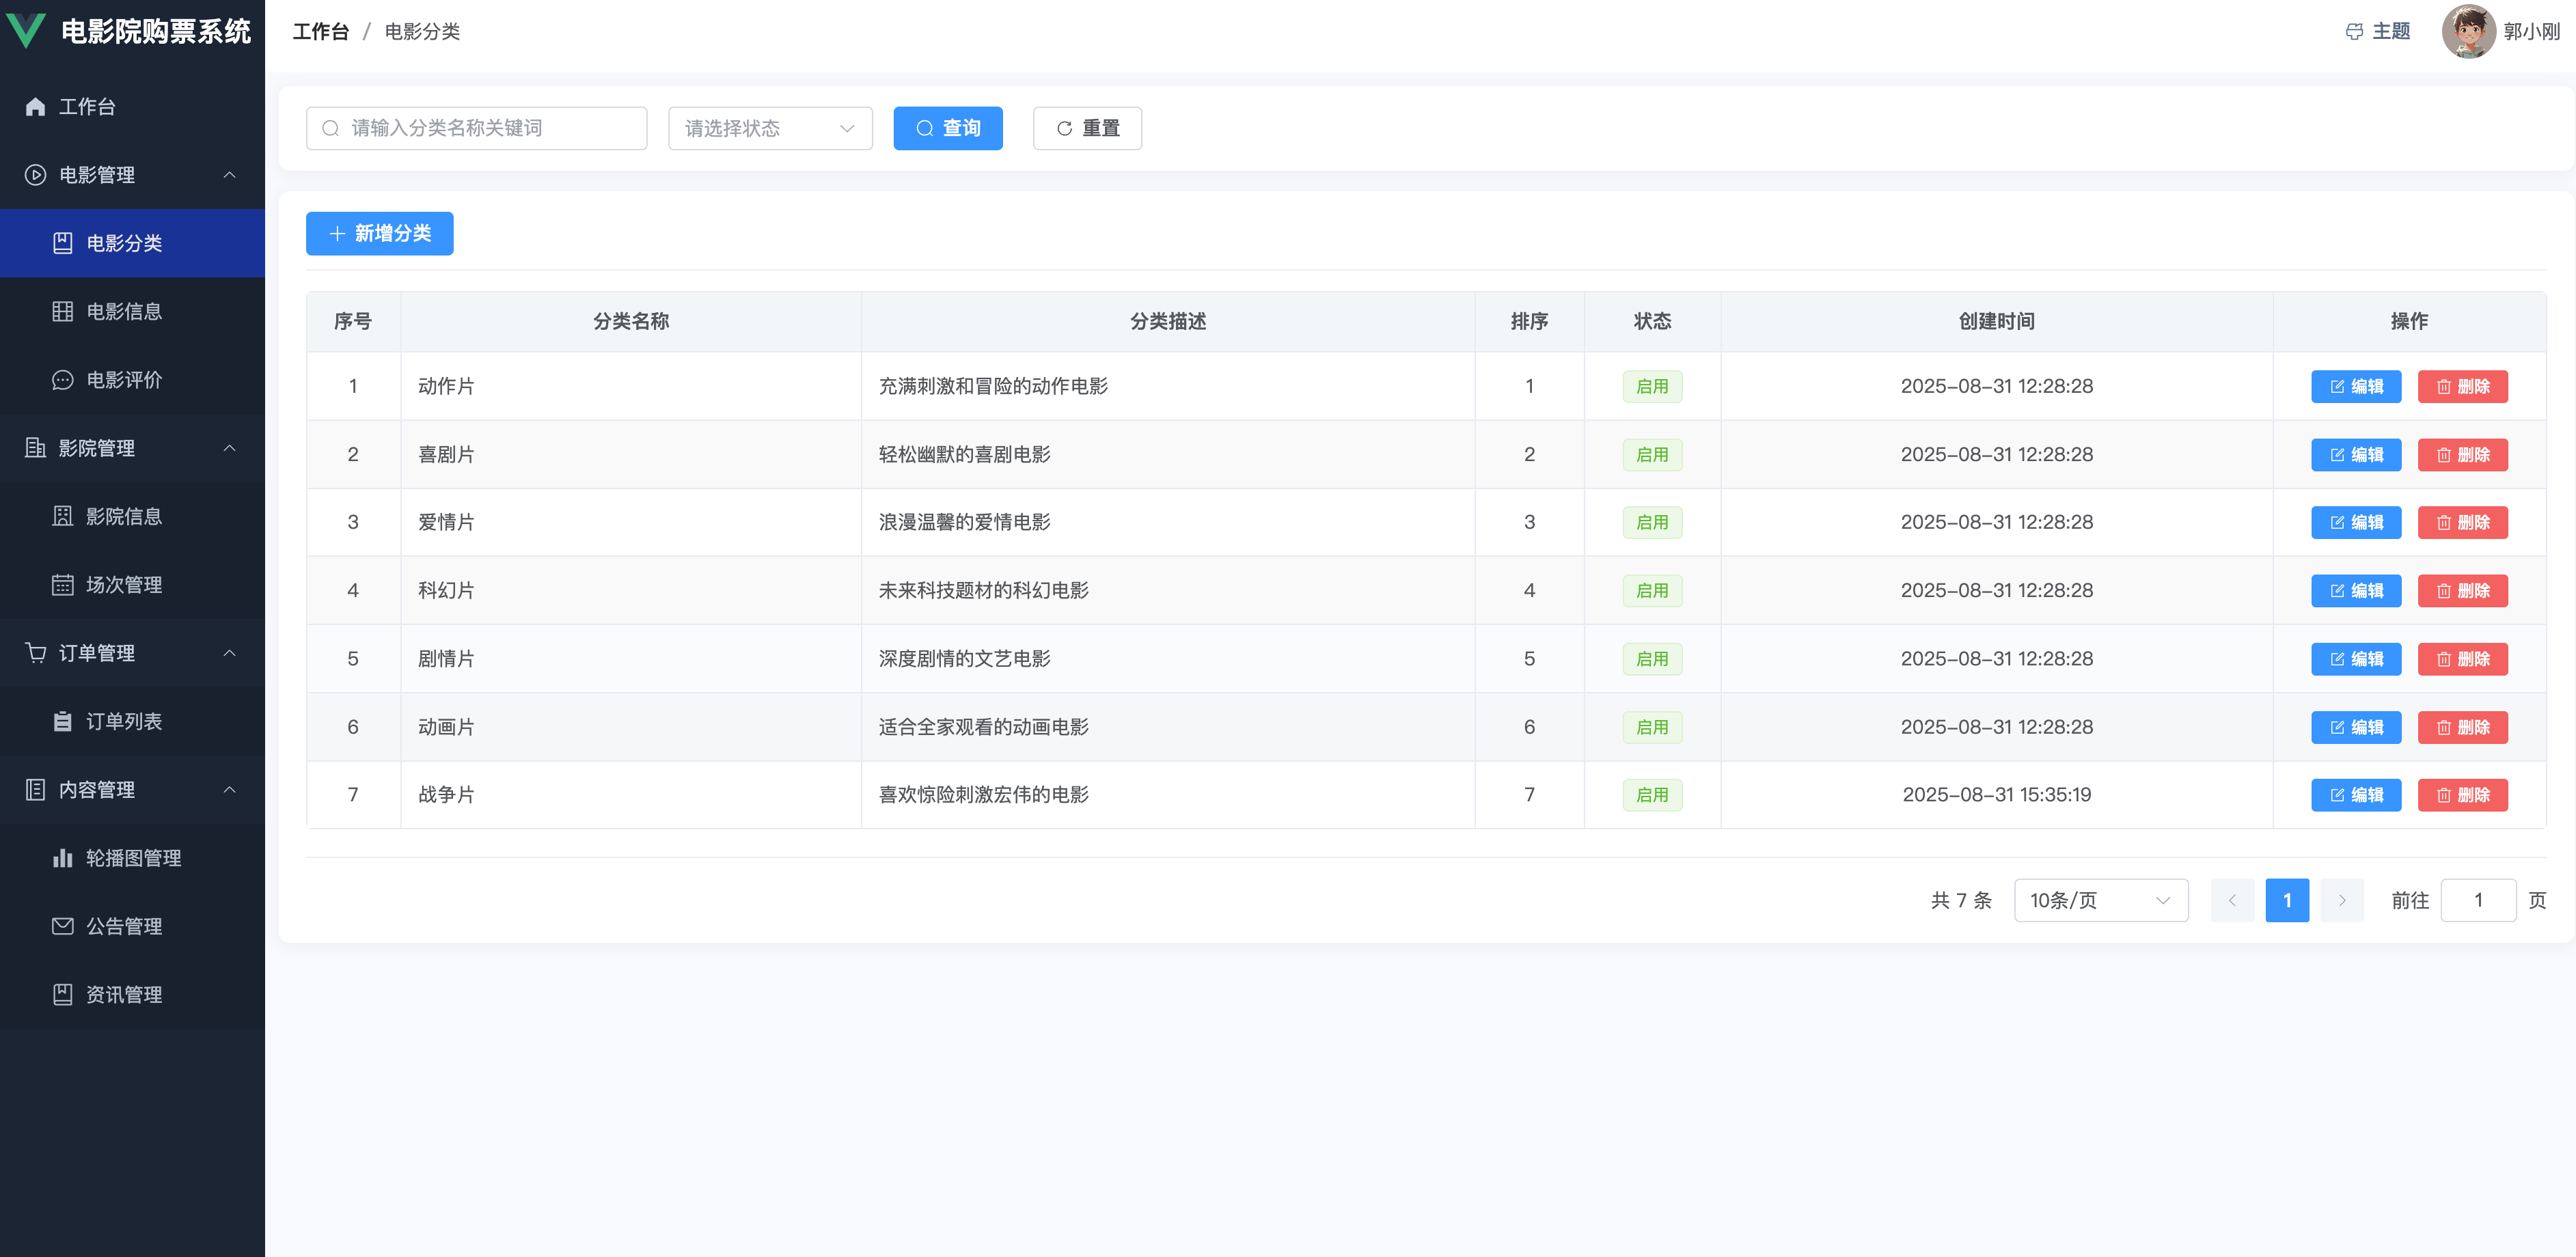2576x1257 pixels.
Task: Open 资讯管理 in the sidebar
Action: tap(123, 995)
